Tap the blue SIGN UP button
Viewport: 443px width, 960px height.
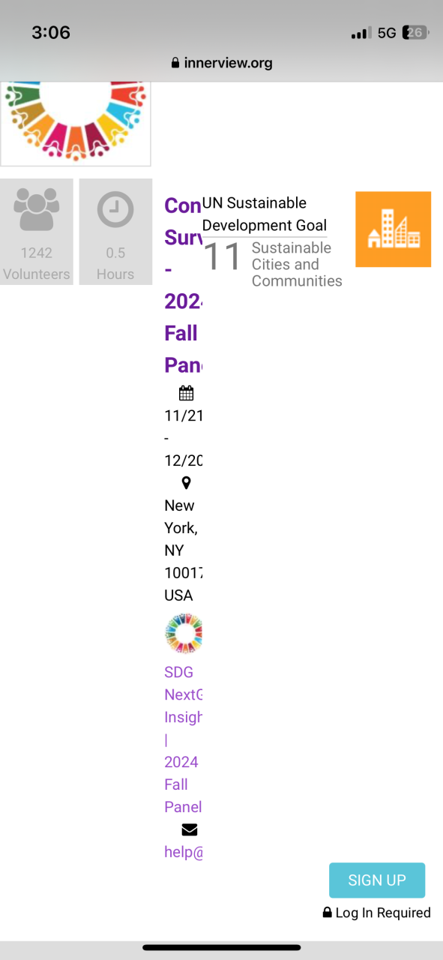pos(377,880)
